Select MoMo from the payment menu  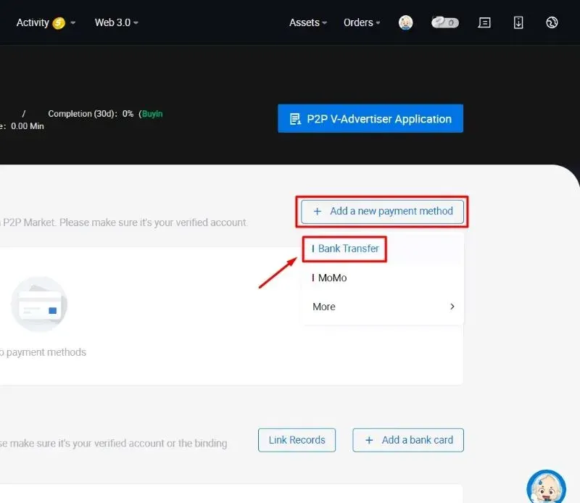click(x=331, y=278)
